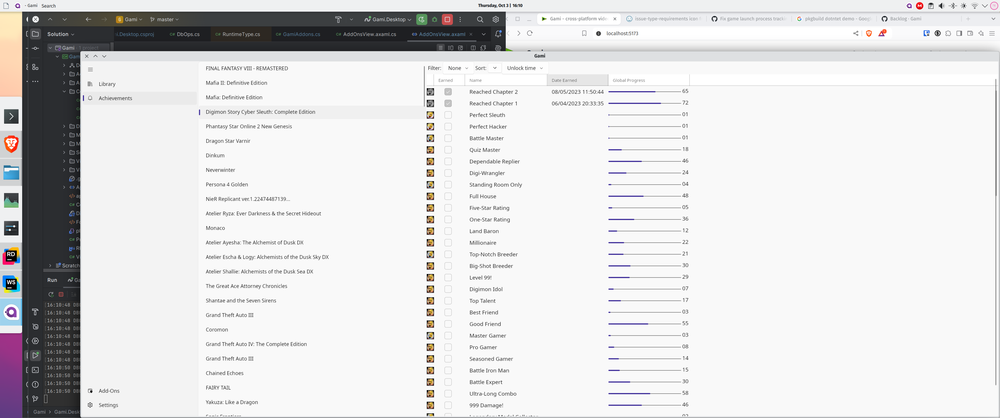Open Library section in Gami sidebar
1000x418 pixels.
[107, 84]
